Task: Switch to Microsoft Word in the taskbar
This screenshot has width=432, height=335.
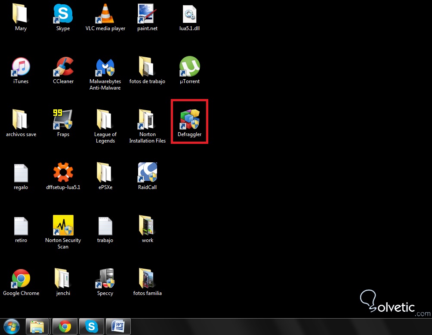Action: [118, 327]
